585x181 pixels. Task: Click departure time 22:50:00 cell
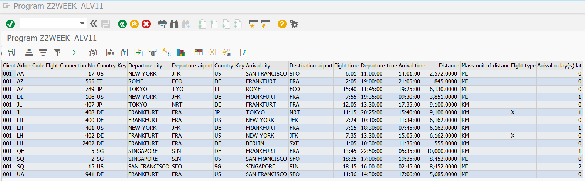point(379,151)
